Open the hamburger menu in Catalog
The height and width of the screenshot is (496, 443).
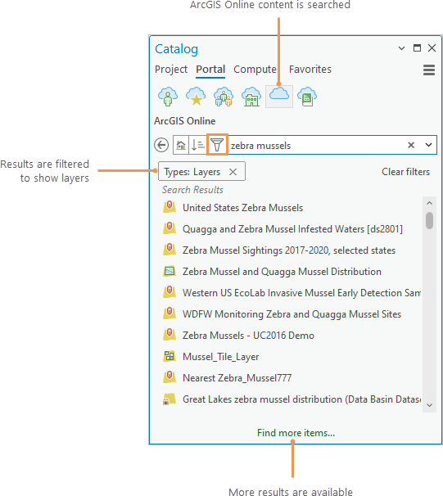coord(429,70)
